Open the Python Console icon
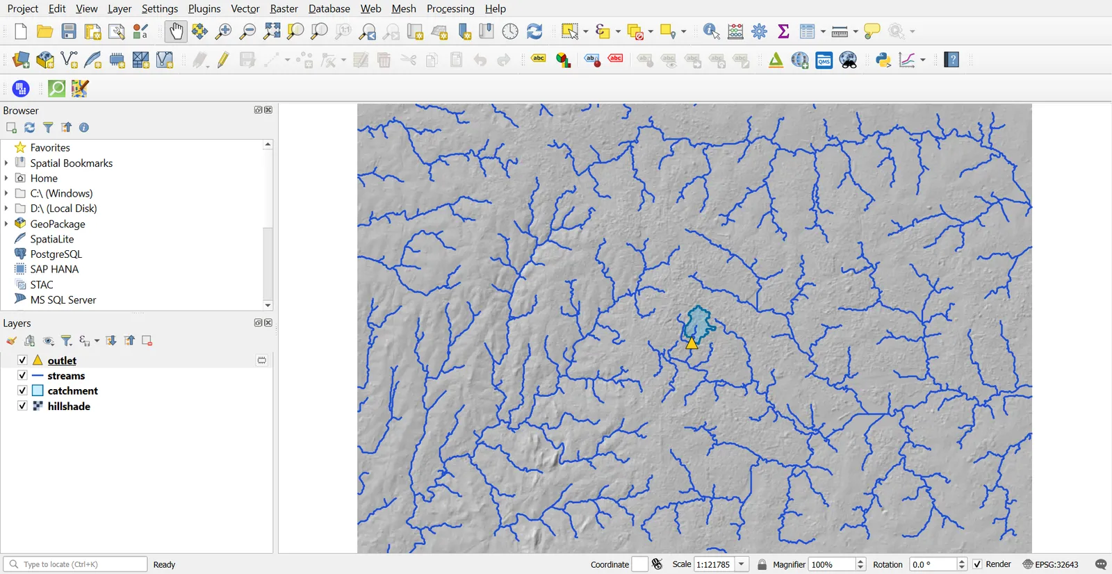1112x574 pixels. tap(883, 60)
